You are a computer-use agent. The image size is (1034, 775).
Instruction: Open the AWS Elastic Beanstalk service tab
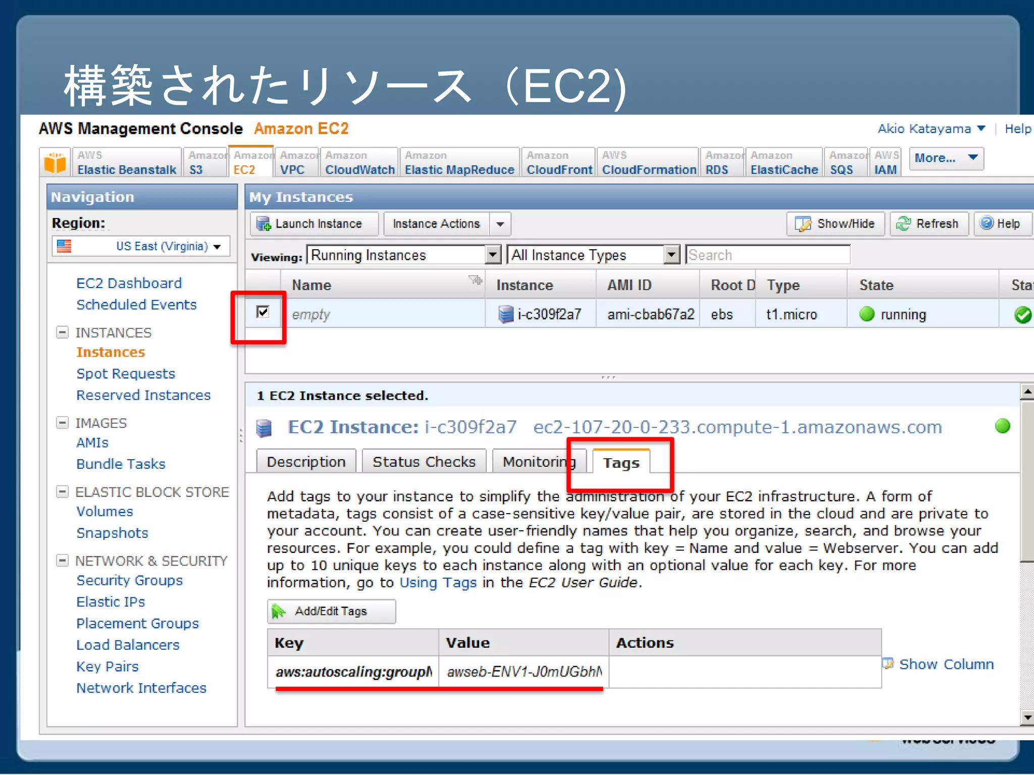pos(127,162)
